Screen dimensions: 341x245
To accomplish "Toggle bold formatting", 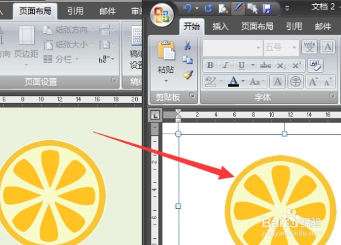I will pos(210,65).
